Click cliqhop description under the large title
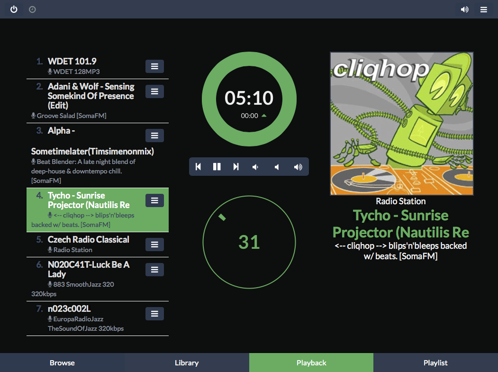 (401, 251)
